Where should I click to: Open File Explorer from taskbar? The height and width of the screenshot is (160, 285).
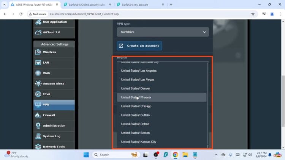pos(185,155)
